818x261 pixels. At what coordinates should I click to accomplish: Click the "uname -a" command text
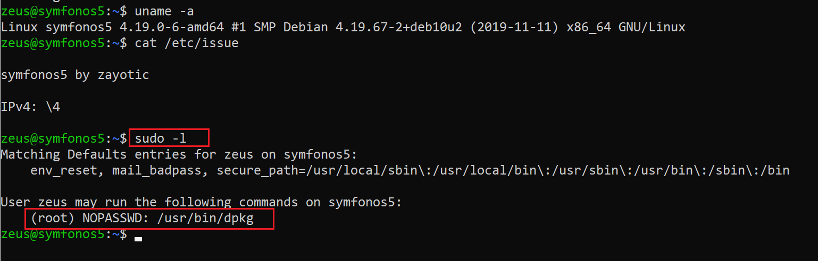[x=164, y=10]
